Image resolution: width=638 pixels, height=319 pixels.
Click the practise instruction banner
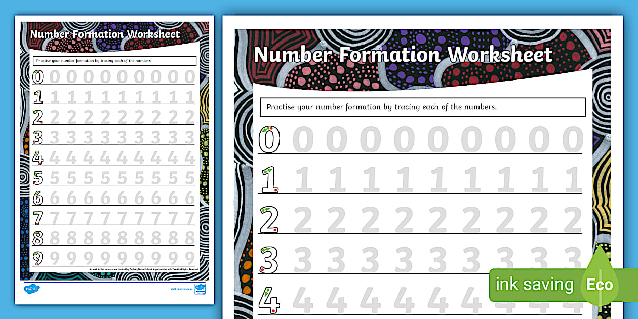point(423,107)
